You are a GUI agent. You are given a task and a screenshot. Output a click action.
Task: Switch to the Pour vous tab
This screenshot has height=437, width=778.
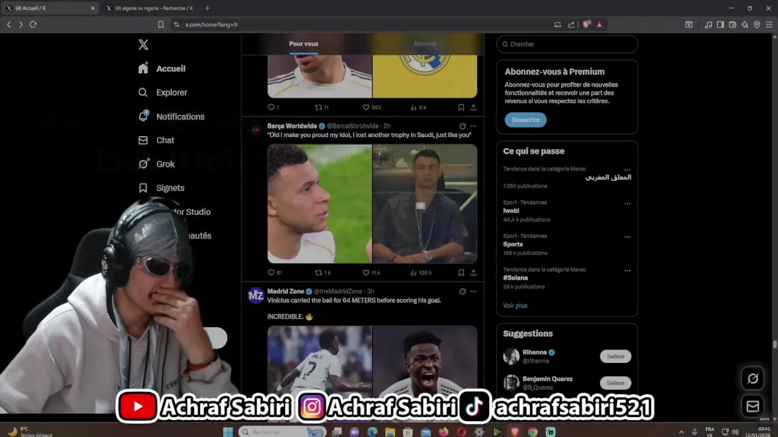pyautogui.click(x=303, y=44)
